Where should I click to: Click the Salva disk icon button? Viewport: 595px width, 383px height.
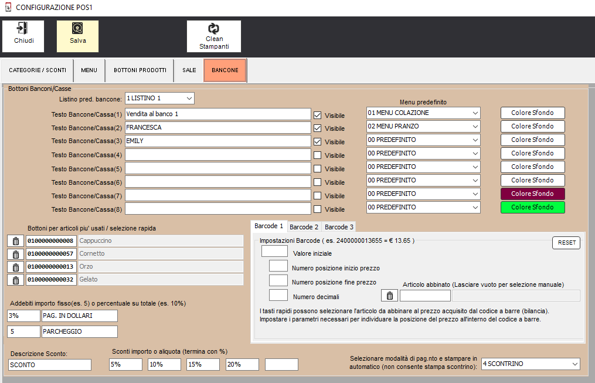(77, 36)
